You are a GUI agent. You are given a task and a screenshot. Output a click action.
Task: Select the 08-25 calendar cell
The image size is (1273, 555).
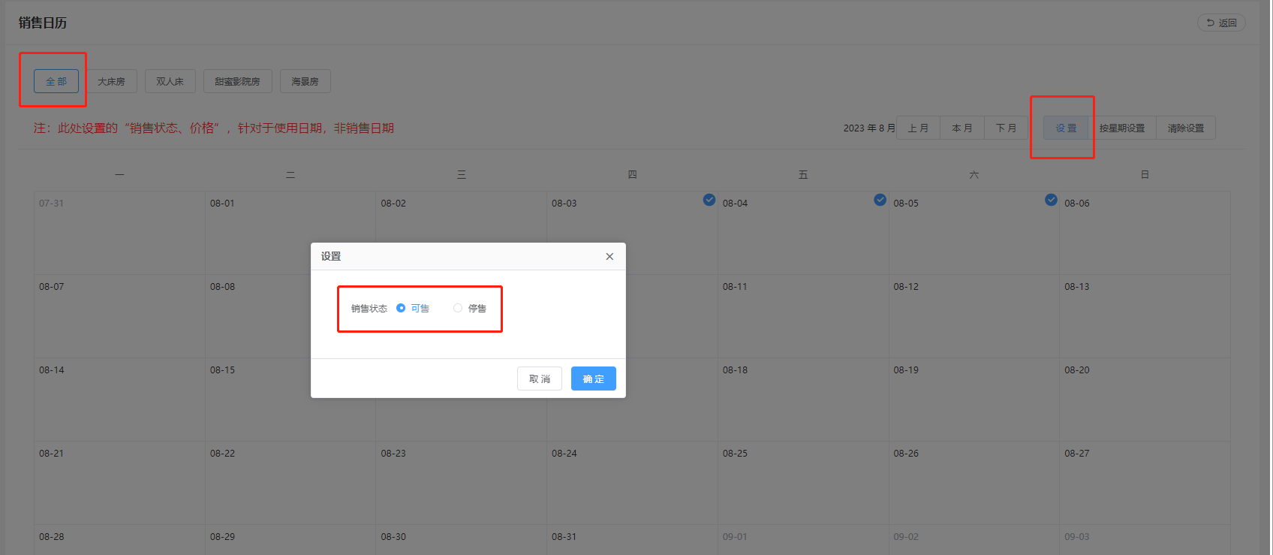tap(802, 482)
